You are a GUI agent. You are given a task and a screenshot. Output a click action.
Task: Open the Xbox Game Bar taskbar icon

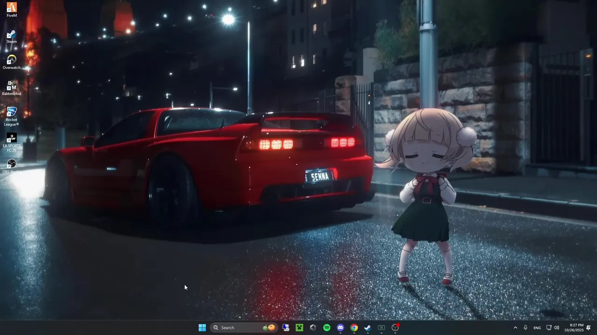click(381, 328)
